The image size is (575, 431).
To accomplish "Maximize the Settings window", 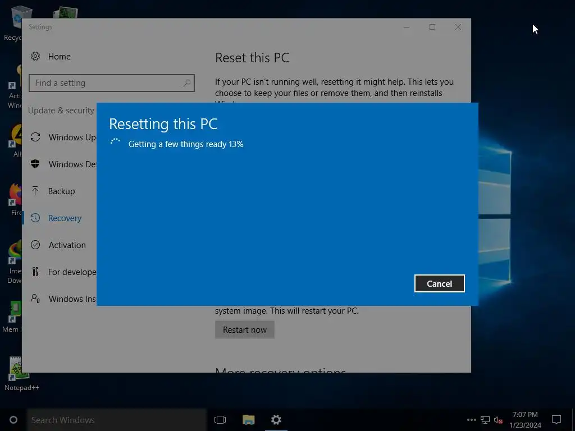I will click(x=432, y=27).
